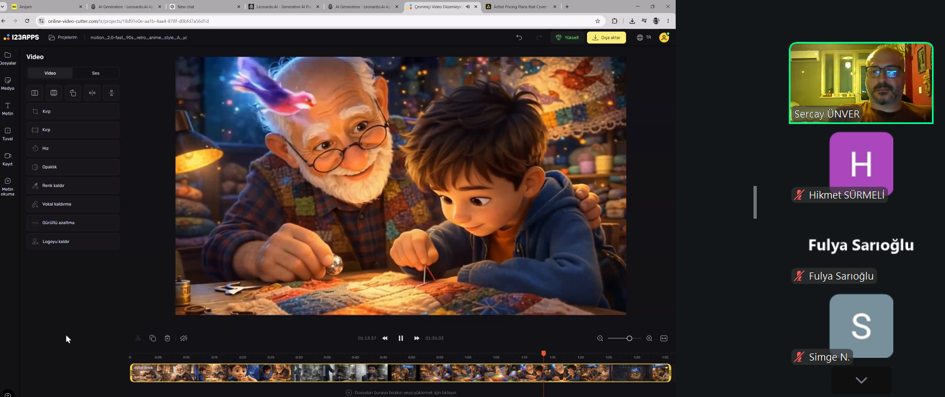945x397 pixels.
Task: Flip the video horizontally
Action: point(92,93)
